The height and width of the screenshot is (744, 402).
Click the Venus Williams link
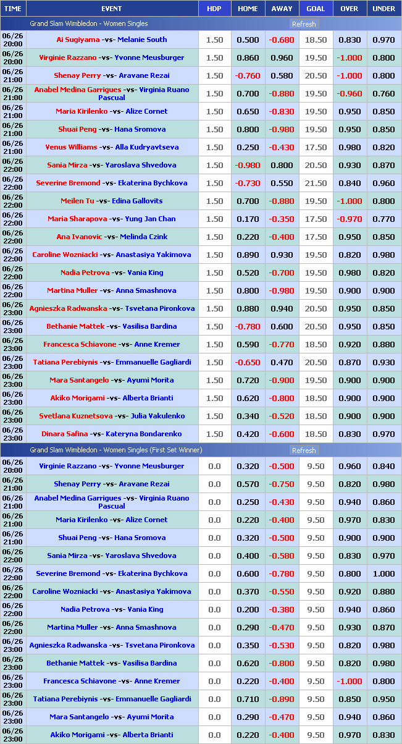[71, 147]
